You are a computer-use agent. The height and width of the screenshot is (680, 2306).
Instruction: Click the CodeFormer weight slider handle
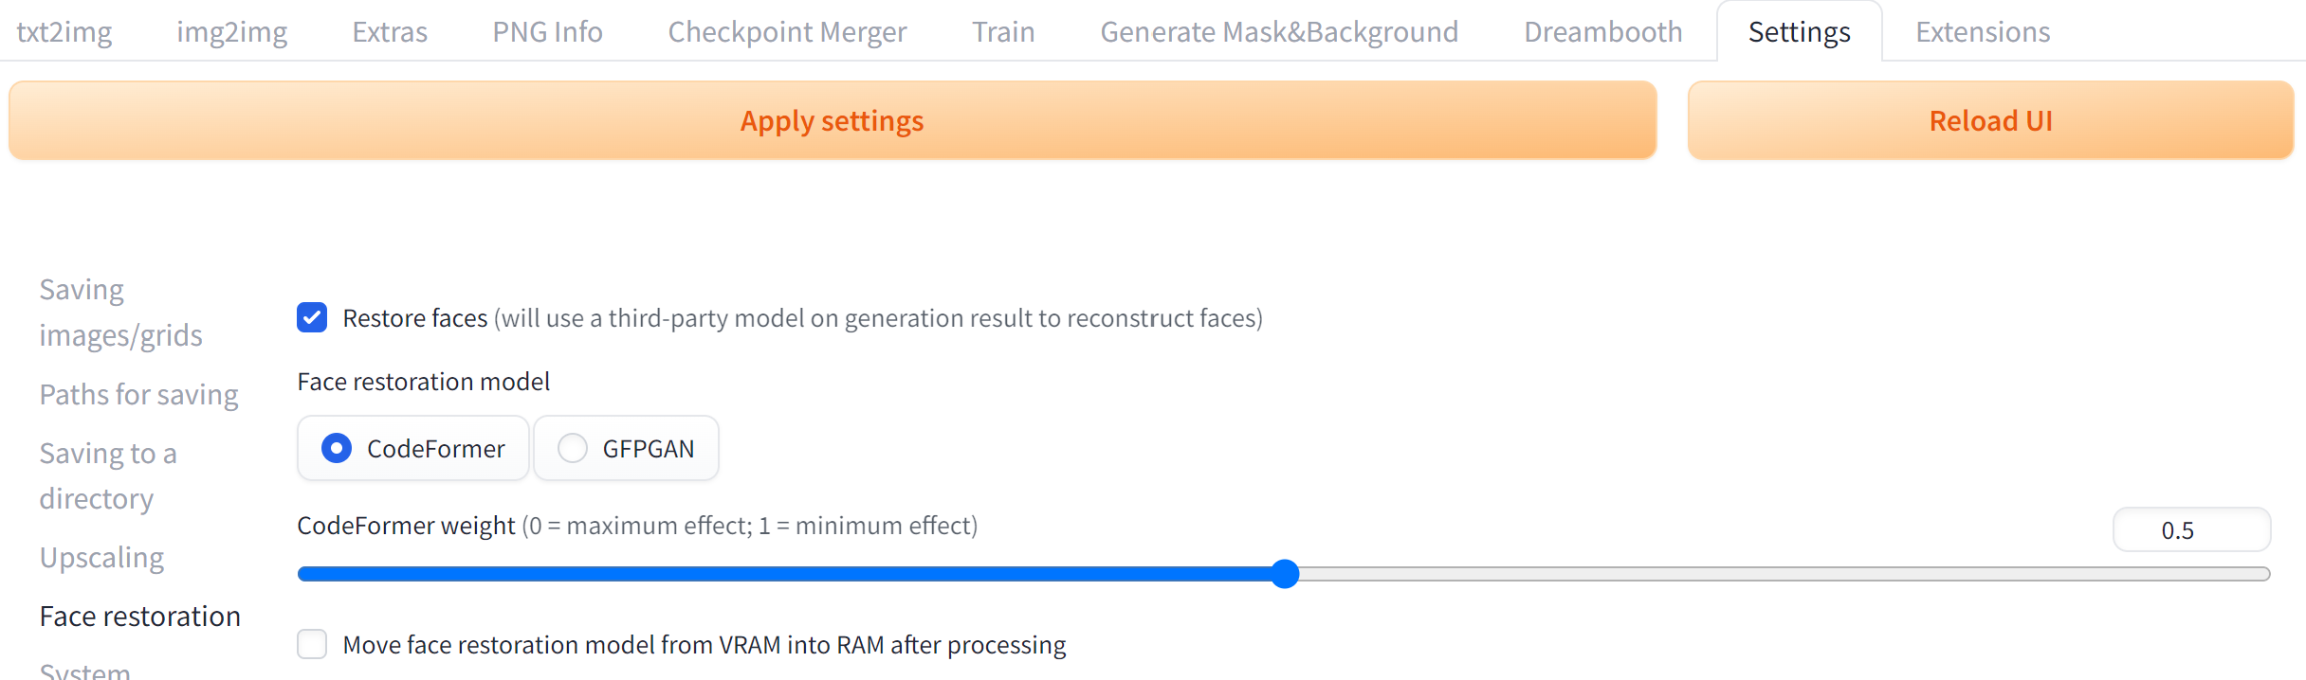click(1285, 574)
